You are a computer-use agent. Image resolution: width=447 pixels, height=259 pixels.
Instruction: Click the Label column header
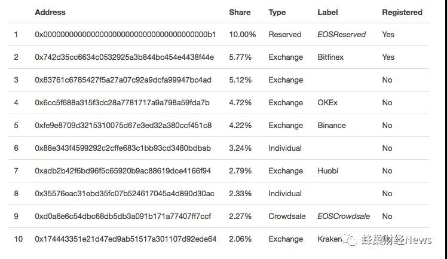[328, 13]
